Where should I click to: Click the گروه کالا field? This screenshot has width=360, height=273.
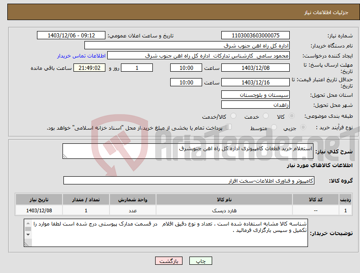click(x=189, y=181)
